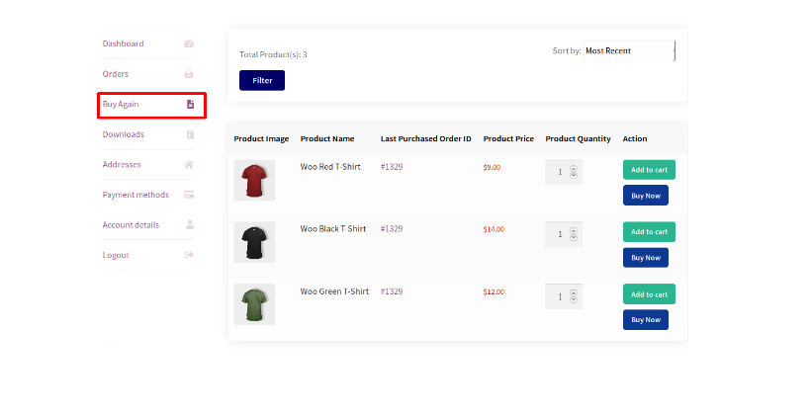Click the quantity stepper for Woo Black T-Shirt
This screenshot has width=812, height=412.
pos(574,234)
